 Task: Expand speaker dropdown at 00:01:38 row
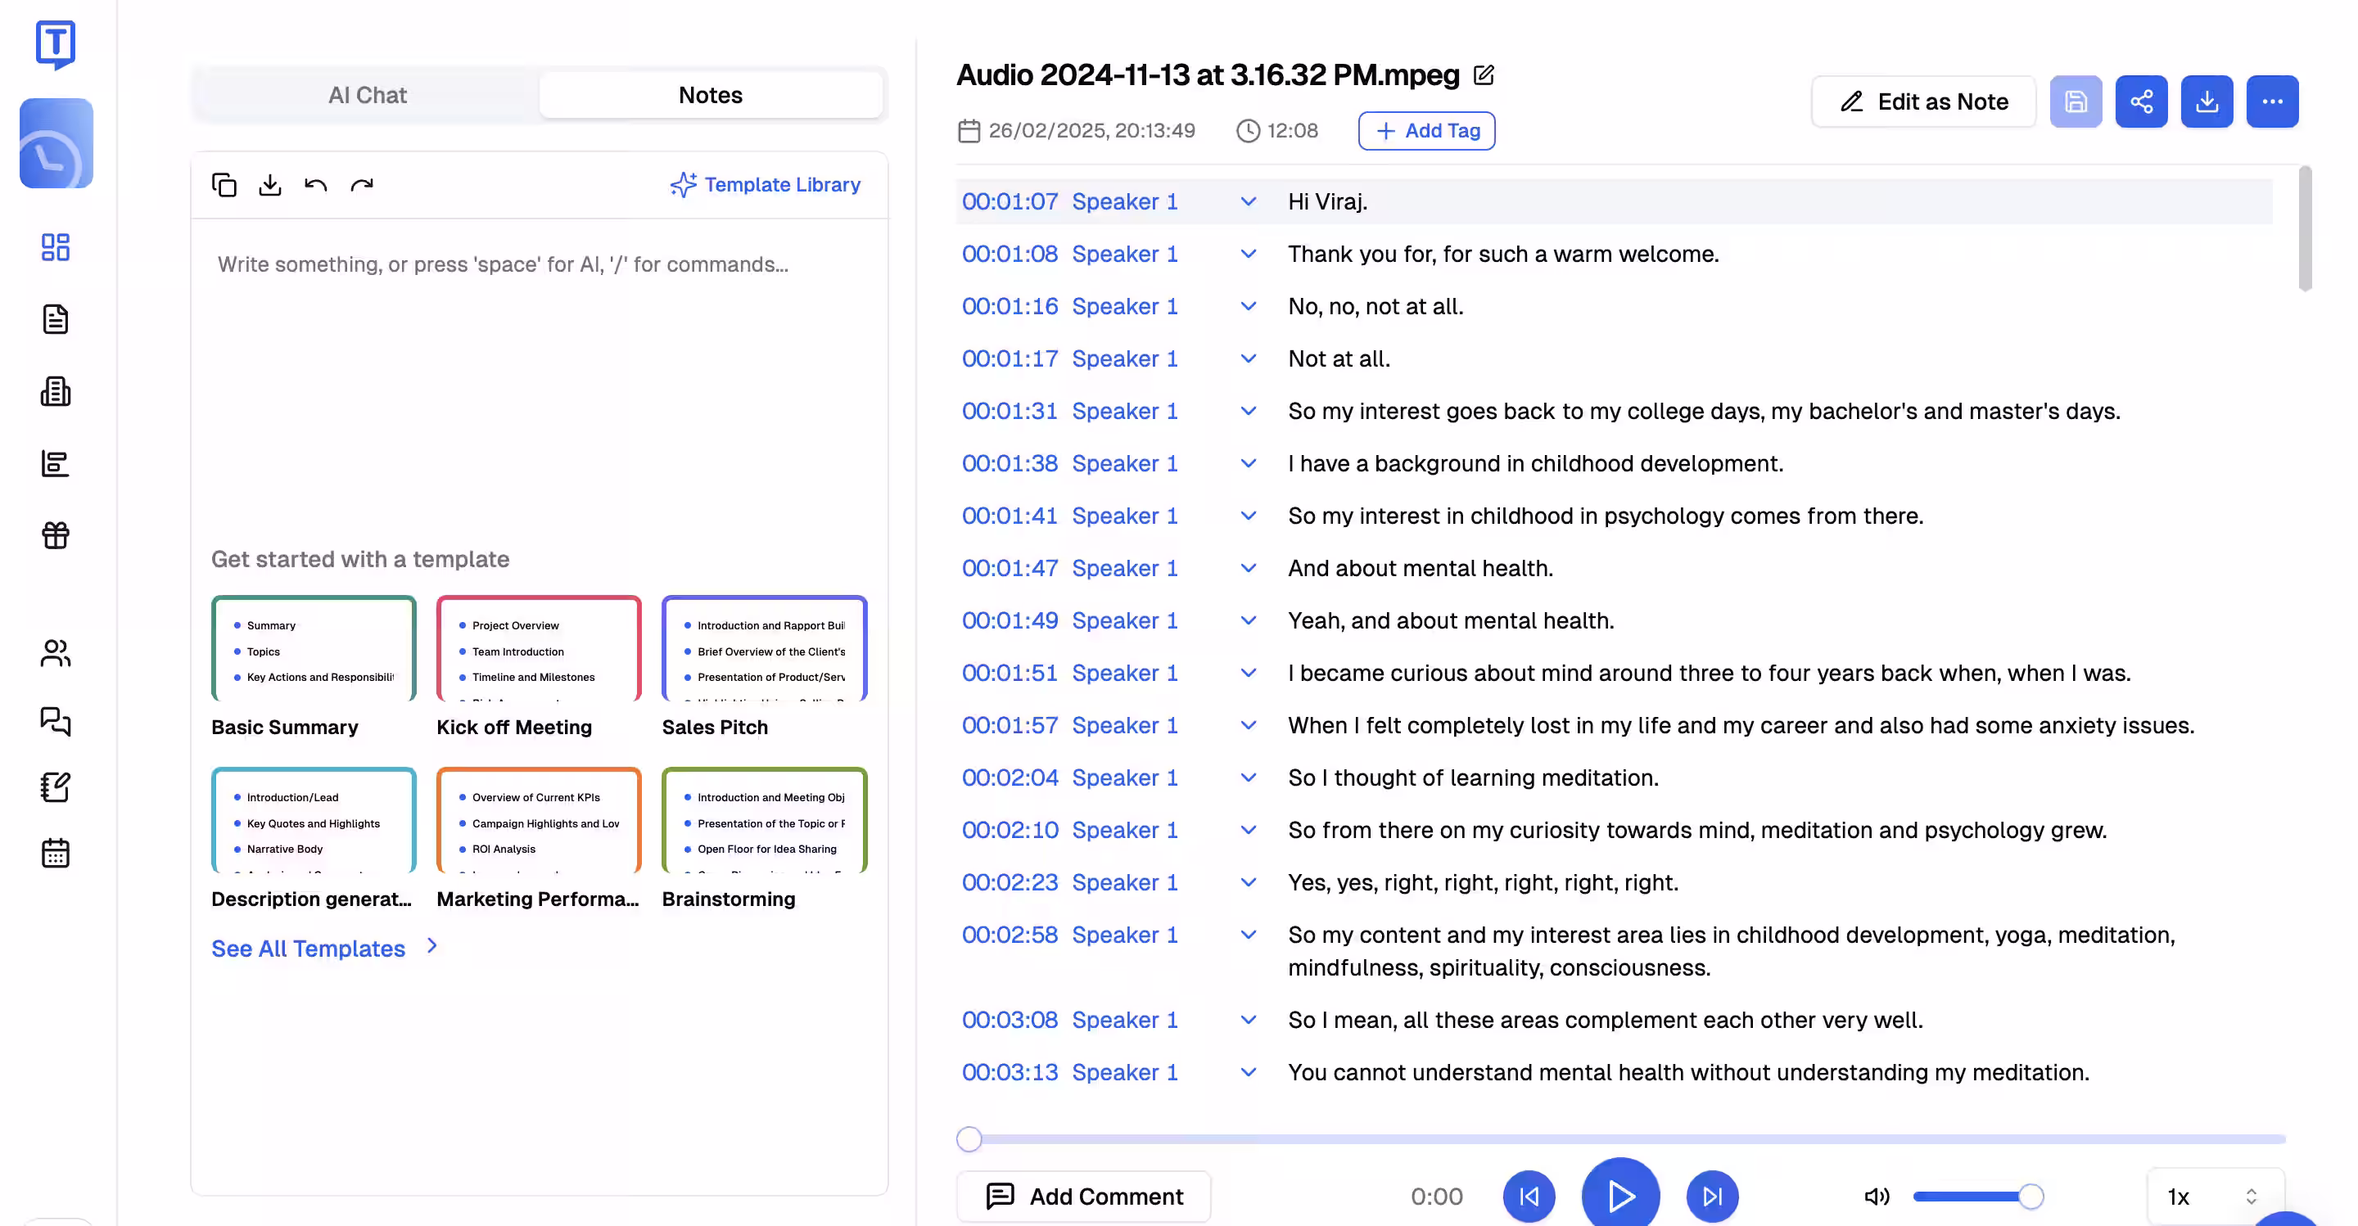tap(1248, 464)
